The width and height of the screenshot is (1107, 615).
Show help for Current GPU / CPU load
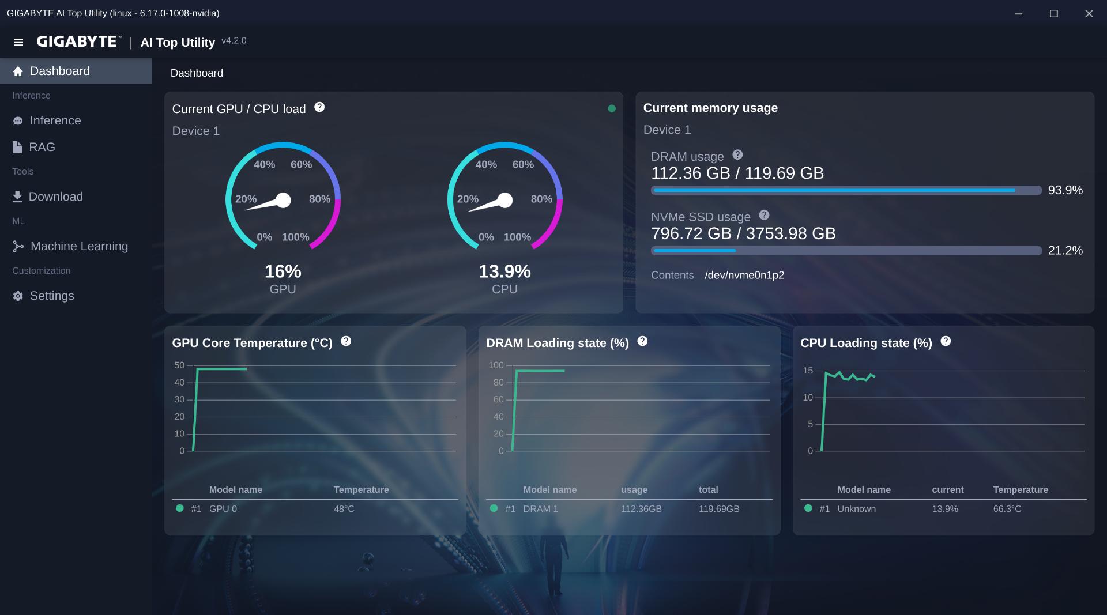tap(319, 107)
